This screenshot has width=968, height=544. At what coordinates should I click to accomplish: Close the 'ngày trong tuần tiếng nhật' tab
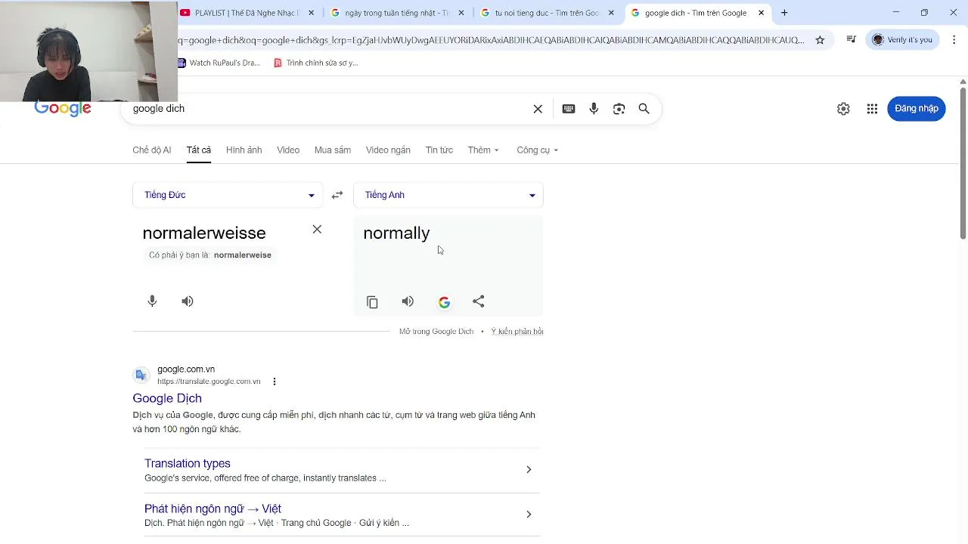(461, 13)
